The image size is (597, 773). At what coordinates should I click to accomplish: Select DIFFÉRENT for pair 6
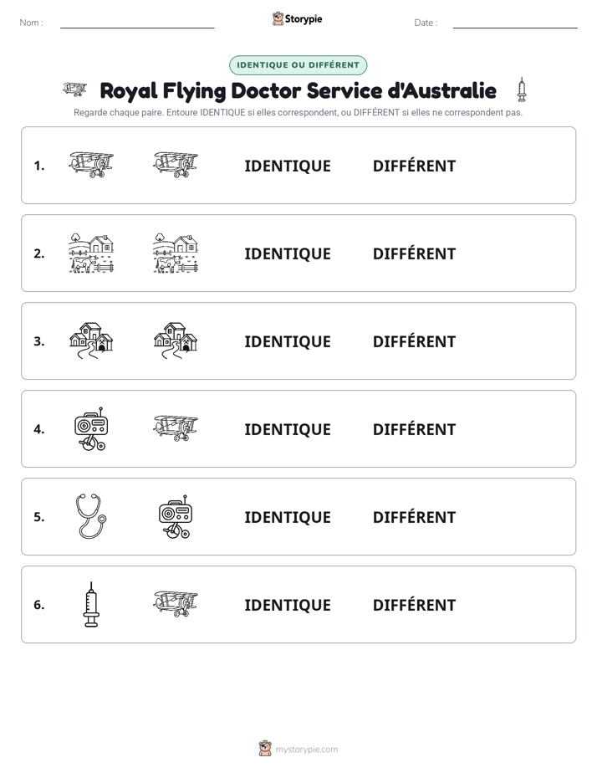click(x=414, y=605)
